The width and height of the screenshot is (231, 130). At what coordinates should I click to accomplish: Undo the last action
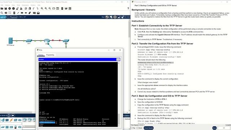34,9
